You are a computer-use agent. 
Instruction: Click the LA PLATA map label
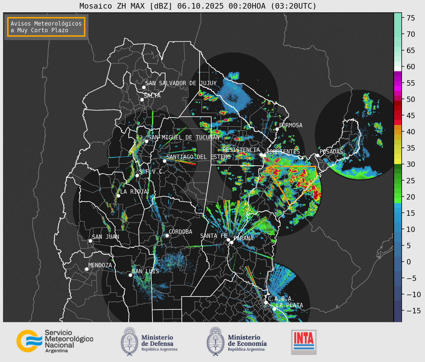289,305
